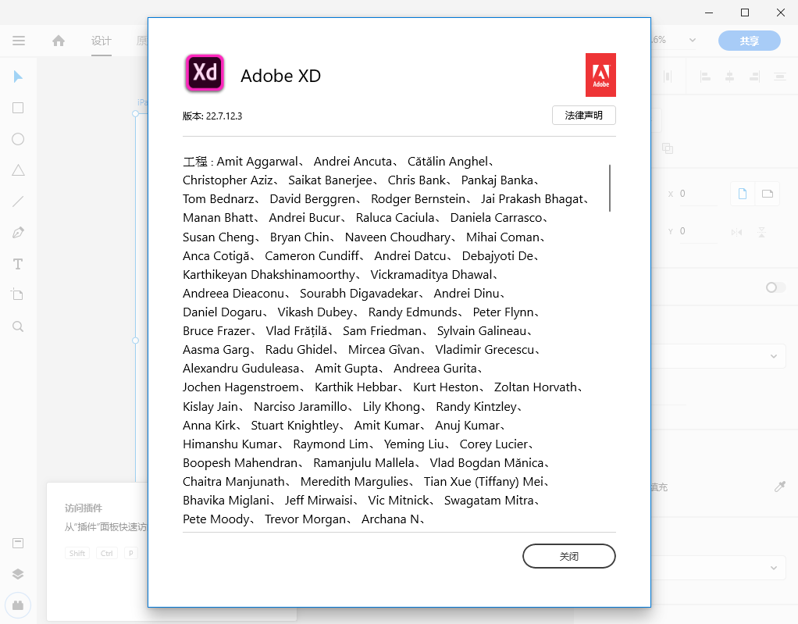Click the credits list scrollbar thumb
Image resolution: width=798 pixels, height=624 pixels.
click(609, 187)
